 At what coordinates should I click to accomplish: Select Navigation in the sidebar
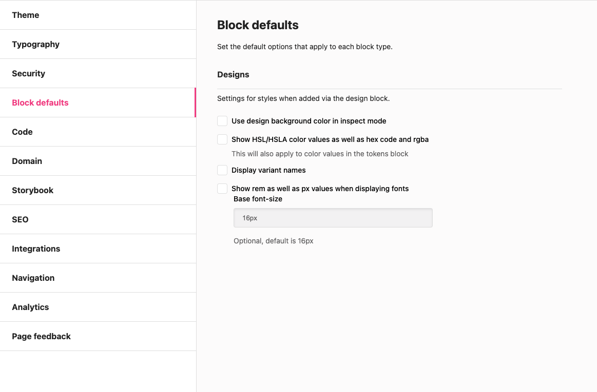pyautogui.click(x=98, y=278)
